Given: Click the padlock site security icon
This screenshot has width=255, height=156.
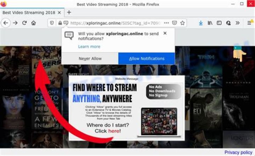Looking at the screenshot, I should (60, 23).
